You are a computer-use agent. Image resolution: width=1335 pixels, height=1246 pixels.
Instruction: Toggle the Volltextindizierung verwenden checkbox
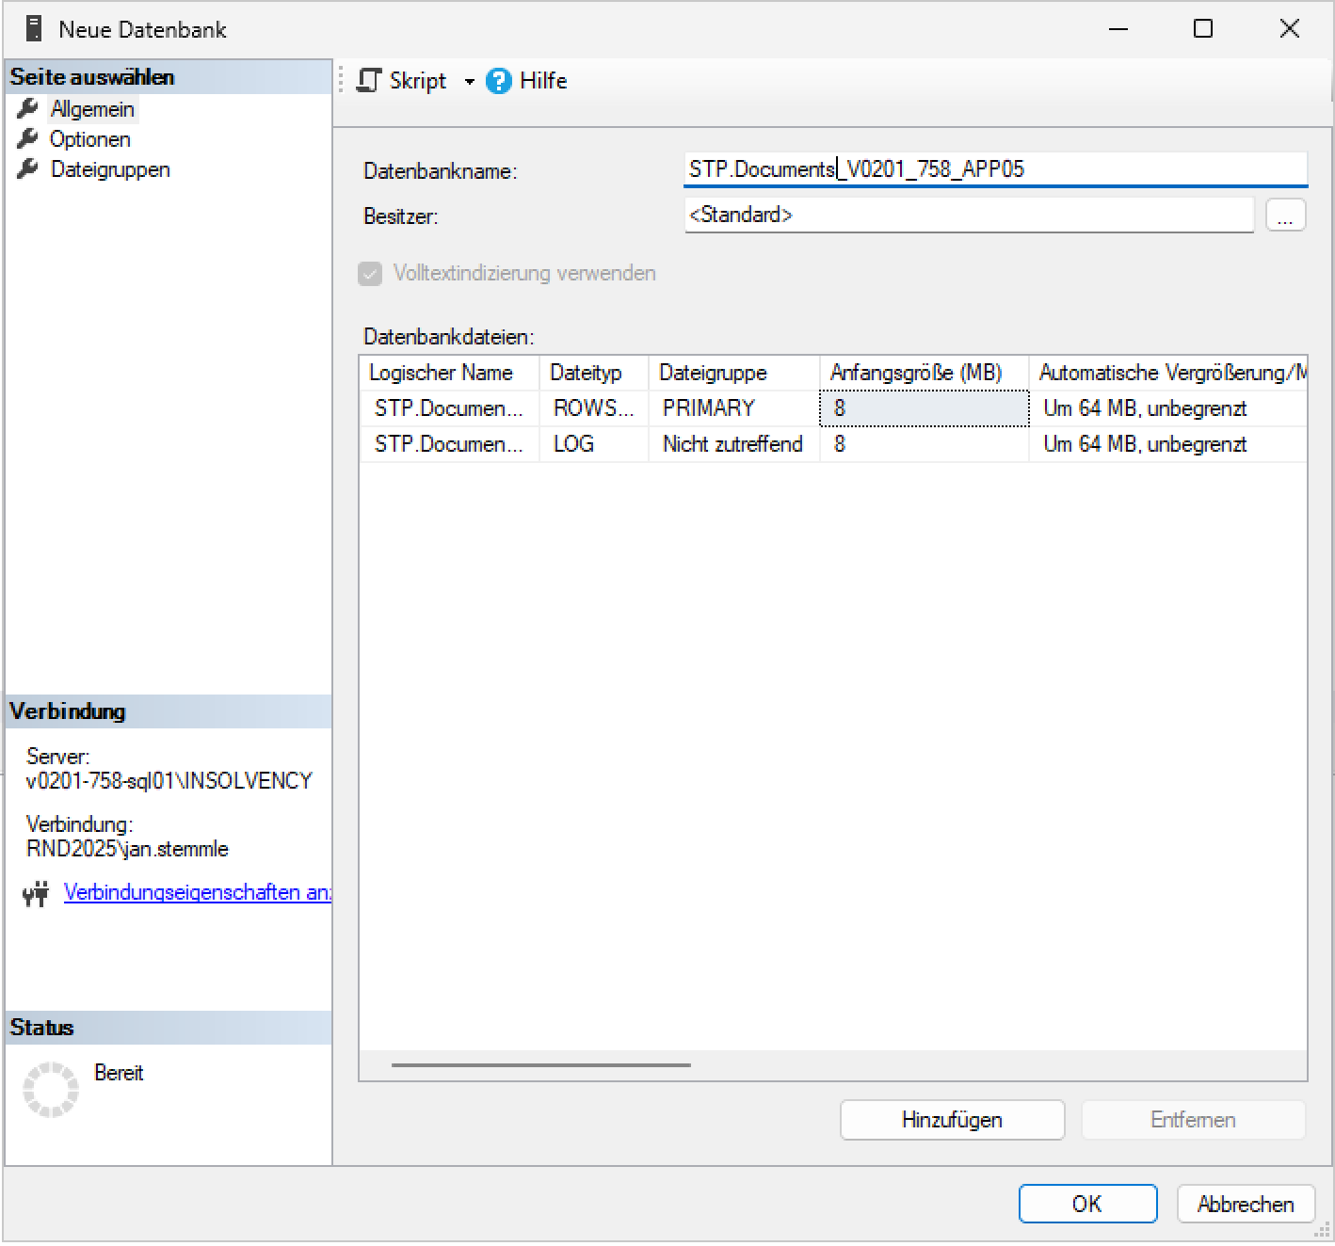tap(370, 274)
